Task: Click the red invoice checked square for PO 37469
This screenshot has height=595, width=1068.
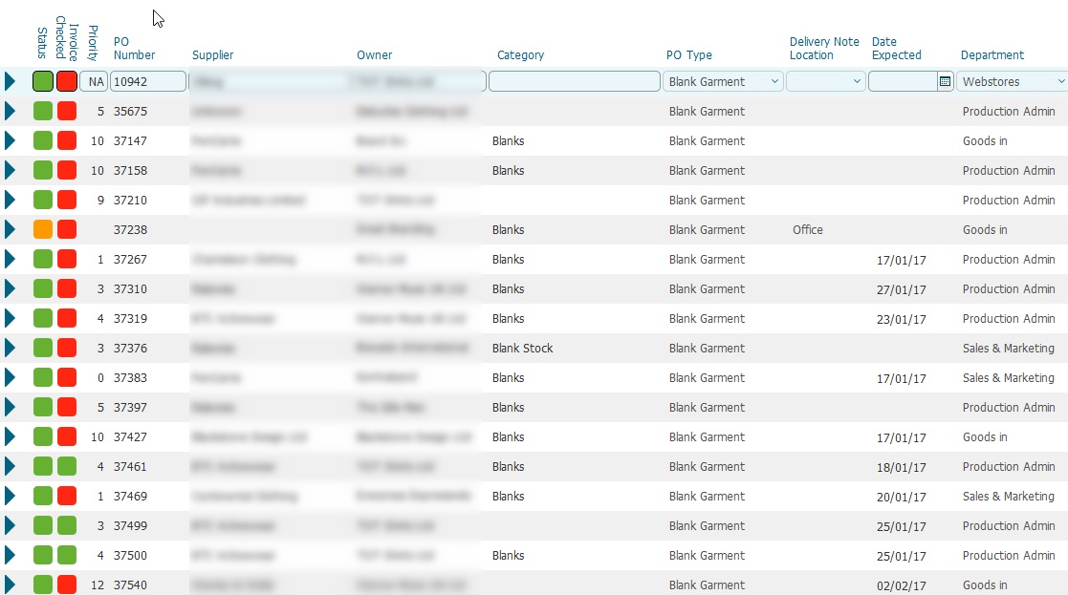Action: pyautogui.click(x=67, y=496)
